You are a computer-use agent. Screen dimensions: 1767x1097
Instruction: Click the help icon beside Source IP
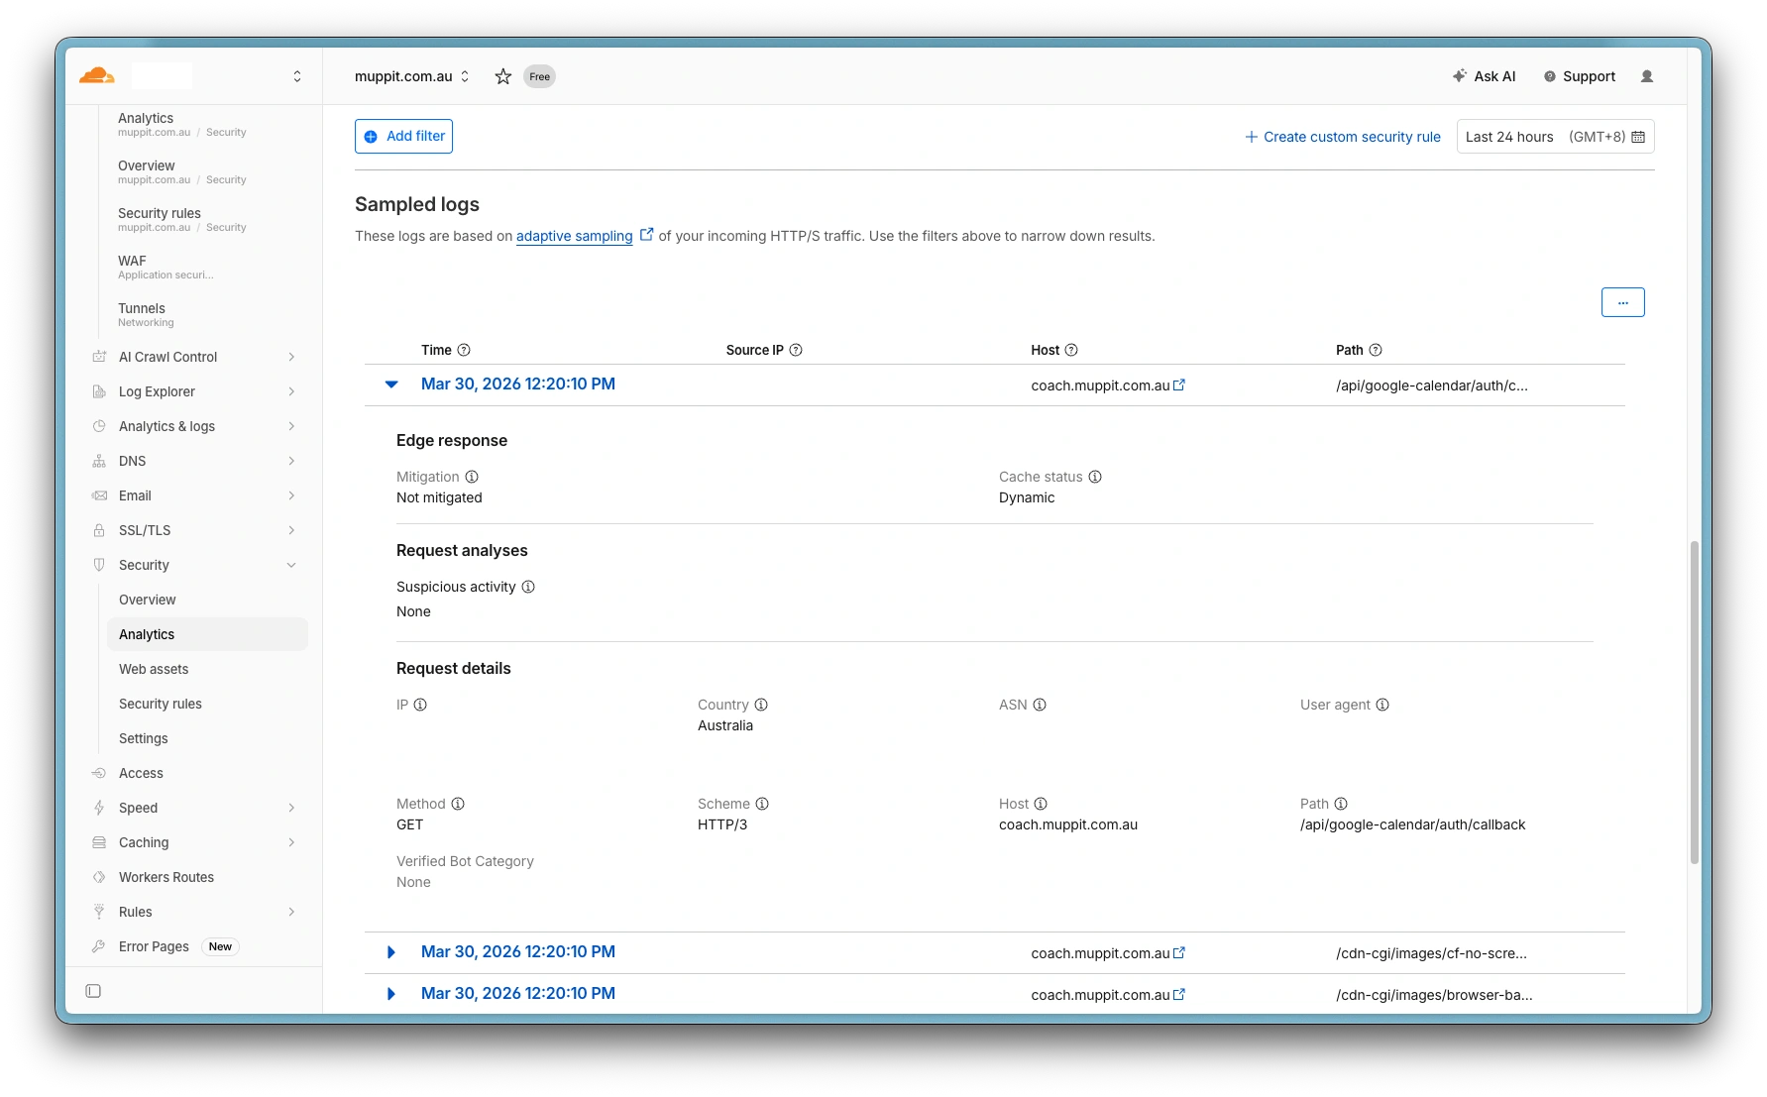coord(796,350)
